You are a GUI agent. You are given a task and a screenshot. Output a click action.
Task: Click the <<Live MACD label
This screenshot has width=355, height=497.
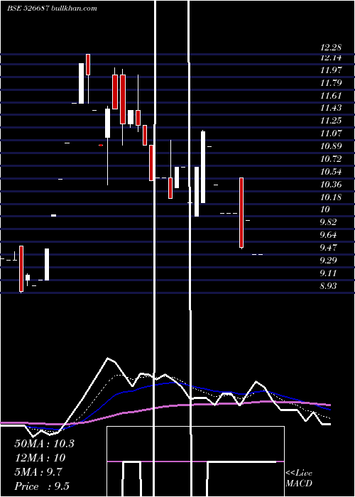click(x=299, y=479)
